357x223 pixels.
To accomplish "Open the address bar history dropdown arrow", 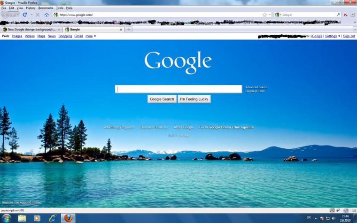I will [x=270, y=15].
